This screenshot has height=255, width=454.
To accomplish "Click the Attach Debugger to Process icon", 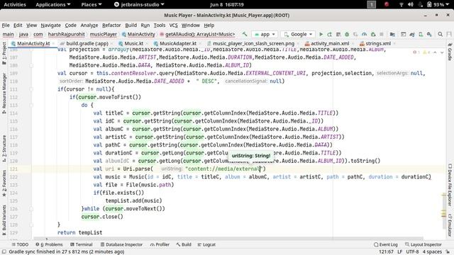I will pyautogui.click(x=373, y=34).
